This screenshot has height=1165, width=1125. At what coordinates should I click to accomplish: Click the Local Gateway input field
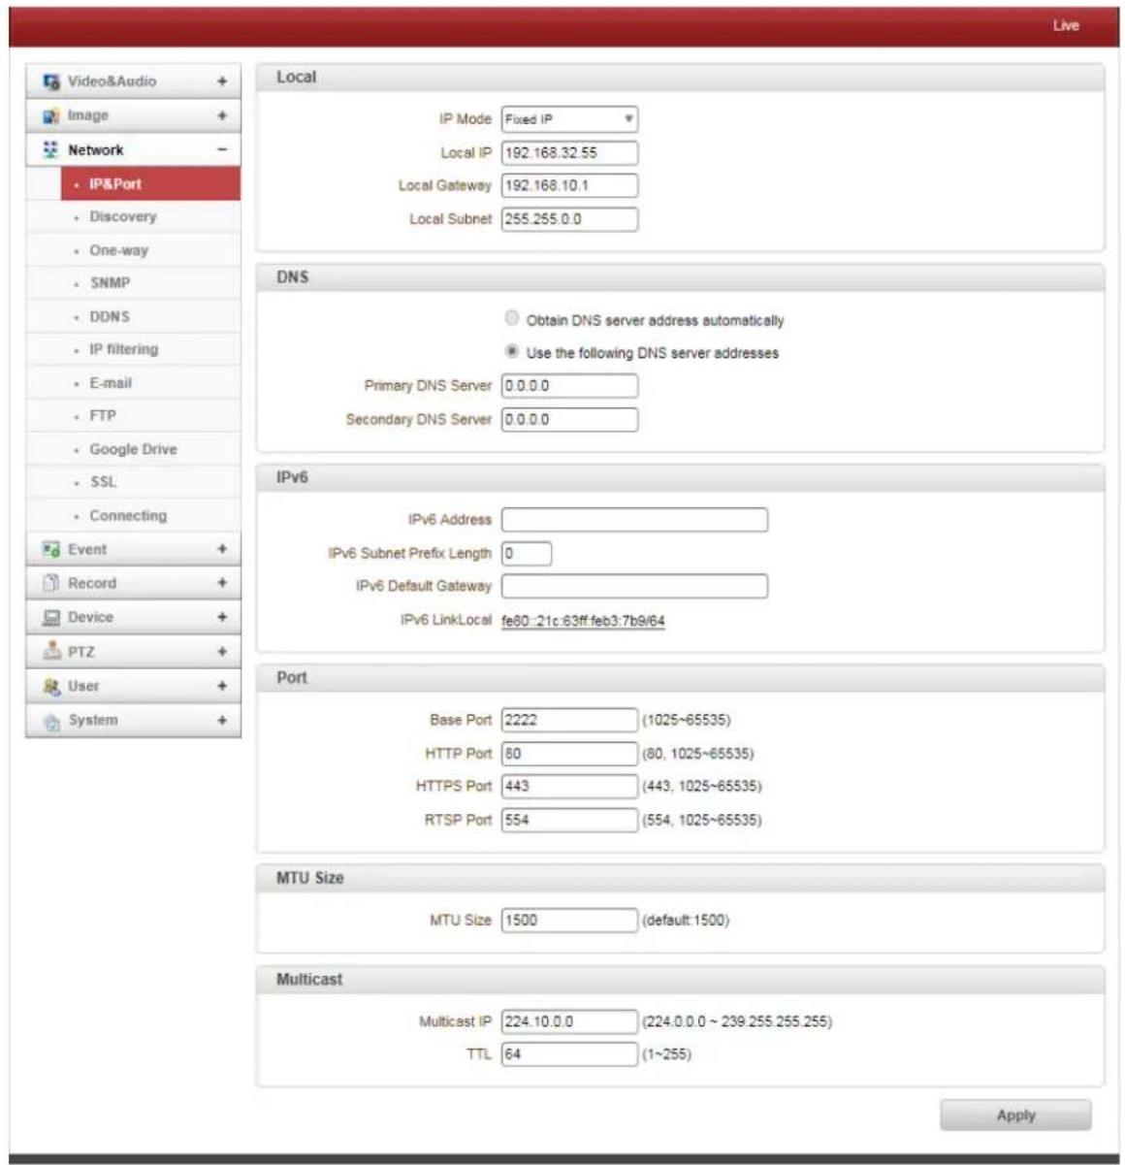pos(569,185)
